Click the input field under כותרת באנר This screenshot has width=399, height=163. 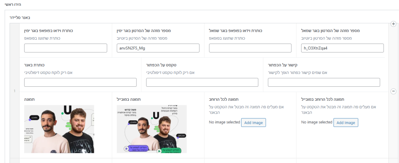[80, 82]
